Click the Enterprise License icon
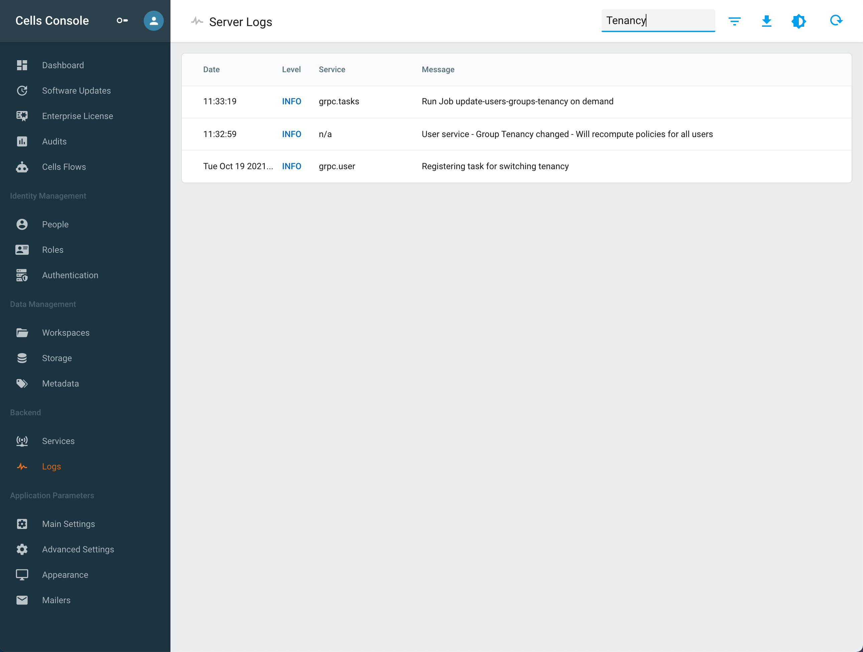This screenshot has width=863, height=652. point(22,116)
